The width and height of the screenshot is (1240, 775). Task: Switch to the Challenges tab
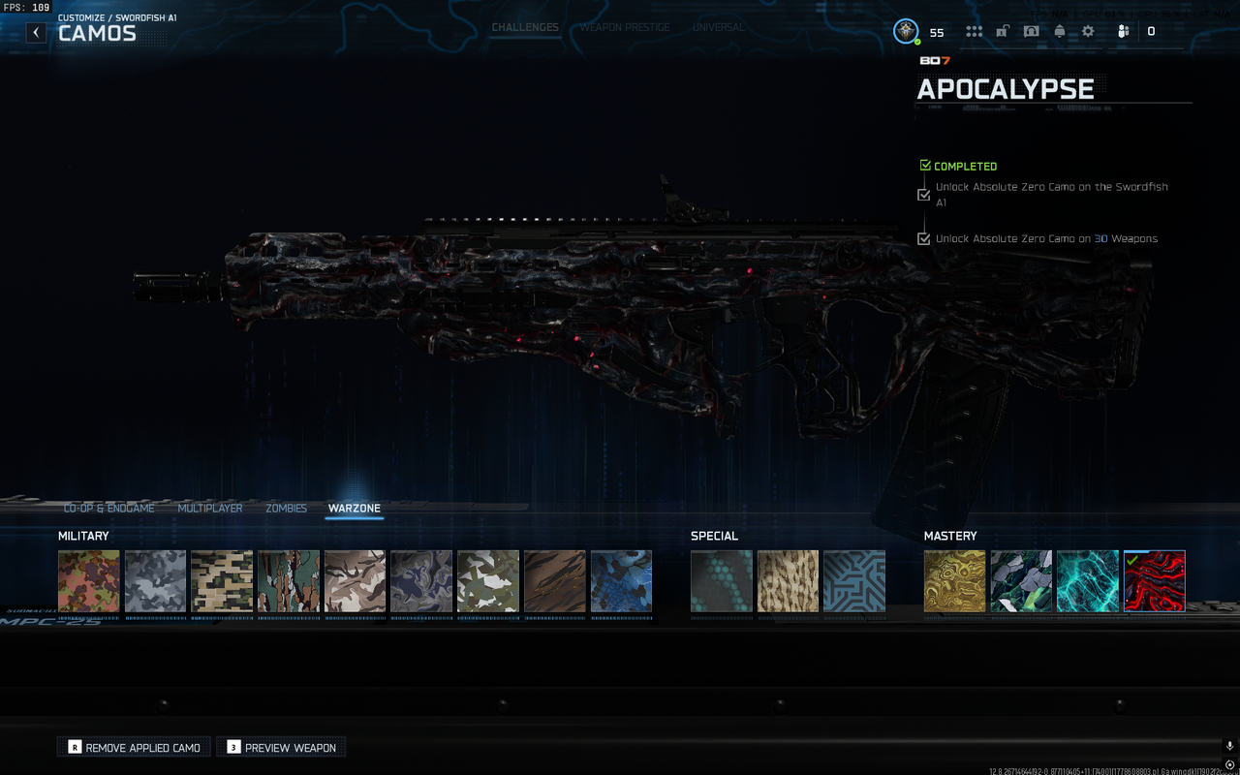click(525, 27)
